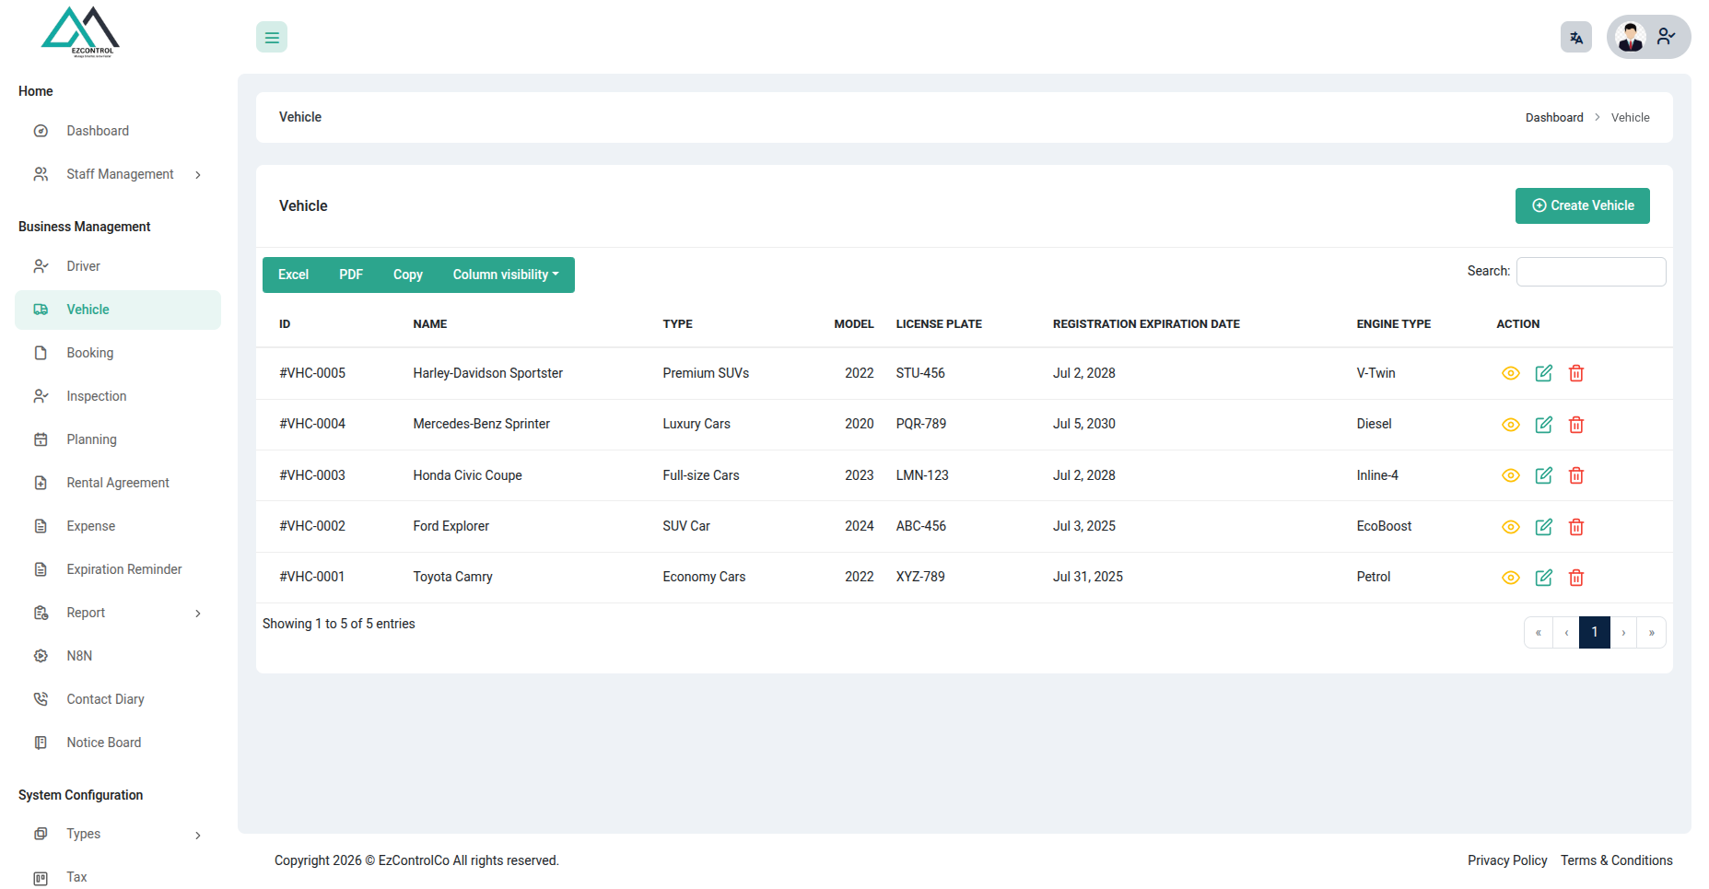Open Tax in System Configuration
1709x889 pixels.
[x=118, y=877]
